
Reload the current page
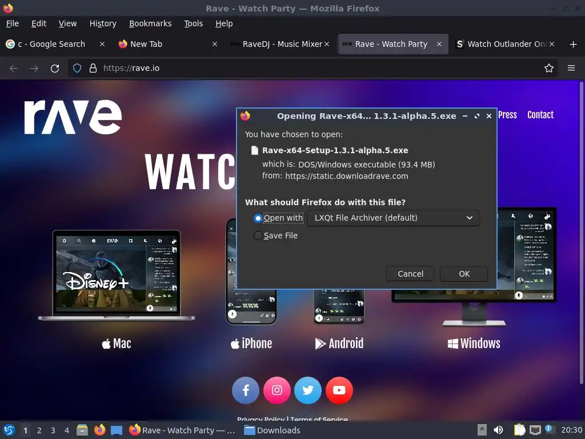coord(55,69)
